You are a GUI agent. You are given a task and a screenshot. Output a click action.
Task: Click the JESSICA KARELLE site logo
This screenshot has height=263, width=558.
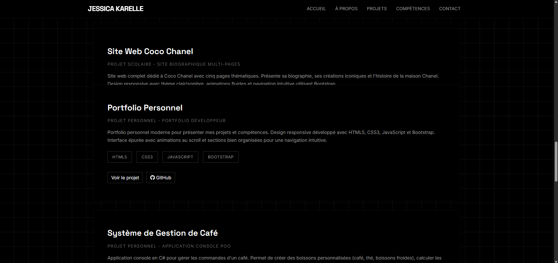pyautogui.click(x=116, y=9)
